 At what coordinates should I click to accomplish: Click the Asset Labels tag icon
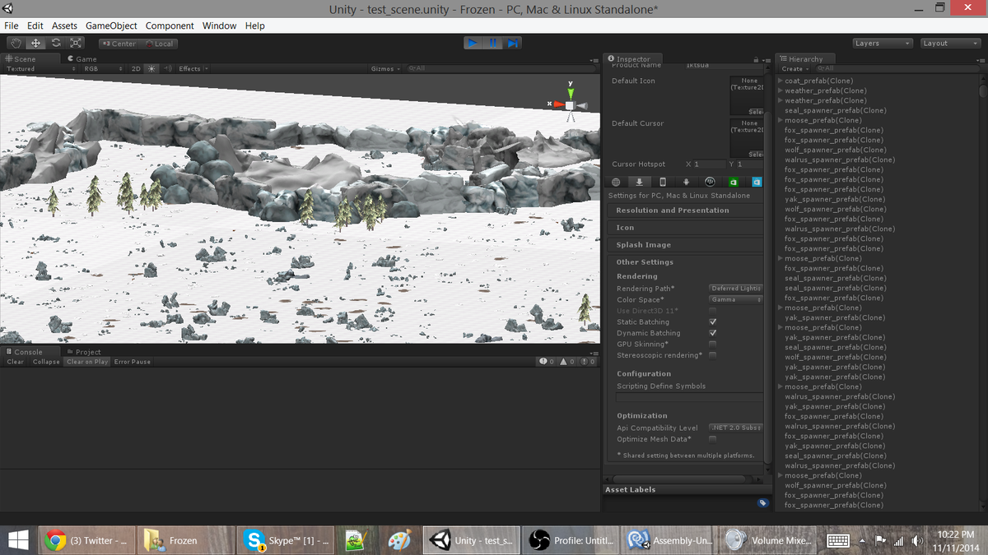click(763, 502)
